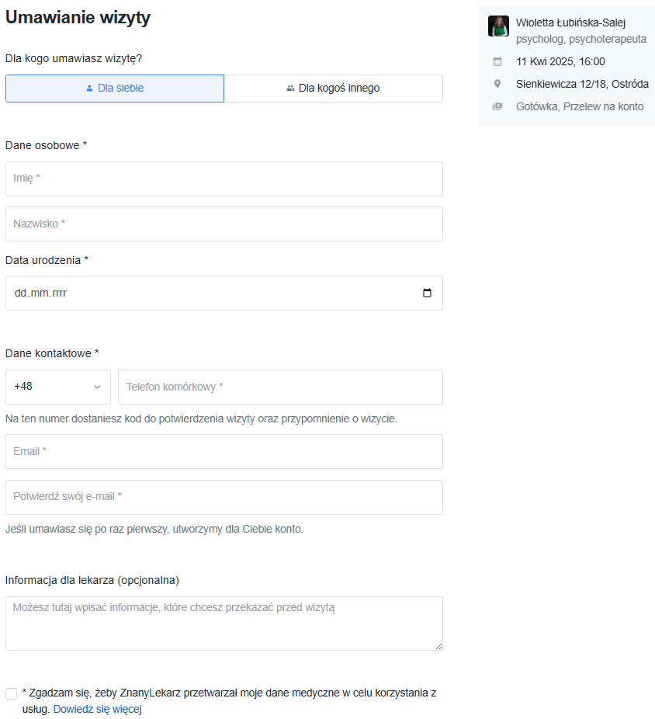Image resolution: width=655 pixels, height=719 pixels.
Task: Click the calendar icon beside appointment date
Action: (x=497, y=62)
